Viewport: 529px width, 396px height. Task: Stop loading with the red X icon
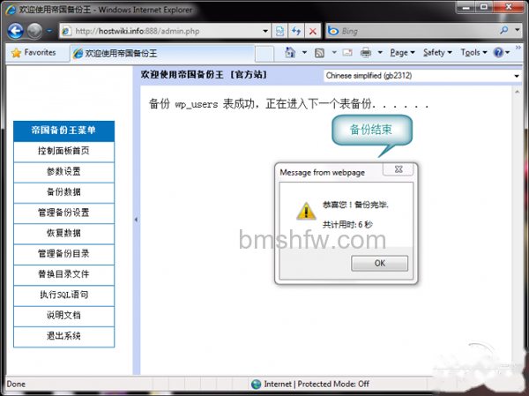click(313, 31)
